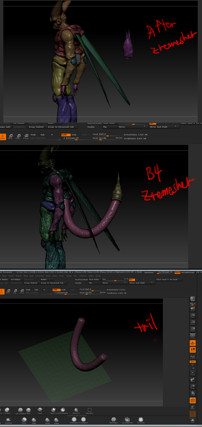This screenshot has width=202, height=427.
Task: Click Fix Mesh button in lower window
Action: tap(175, 279)
